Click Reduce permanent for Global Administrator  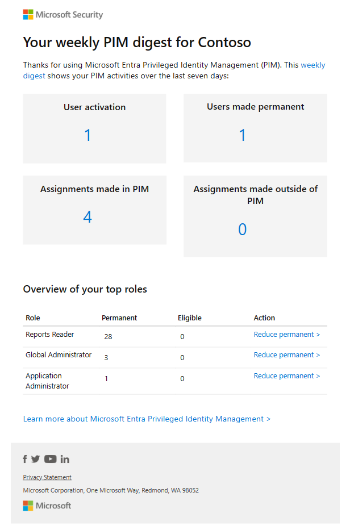(x=286, y=354)
